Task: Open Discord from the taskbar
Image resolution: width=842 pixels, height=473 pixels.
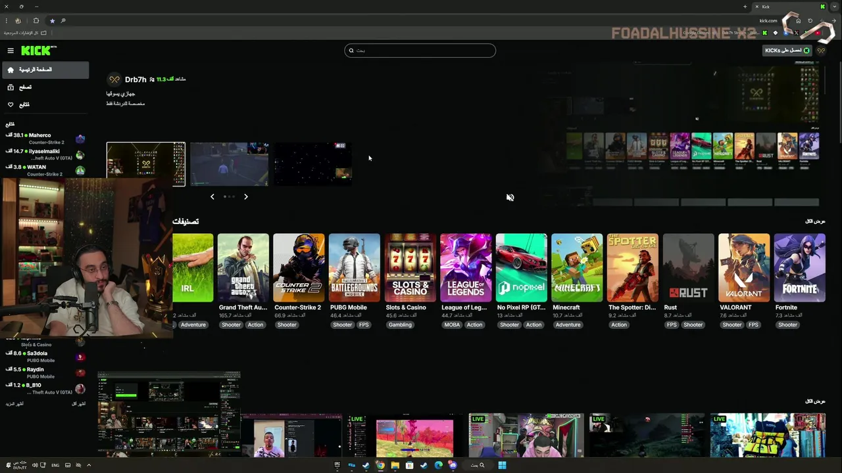Action: pyautogui.click(x=453, y=465)
